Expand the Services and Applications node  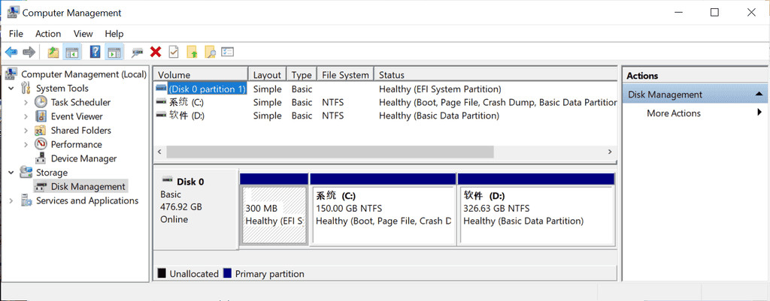click(x=11, y=200)
